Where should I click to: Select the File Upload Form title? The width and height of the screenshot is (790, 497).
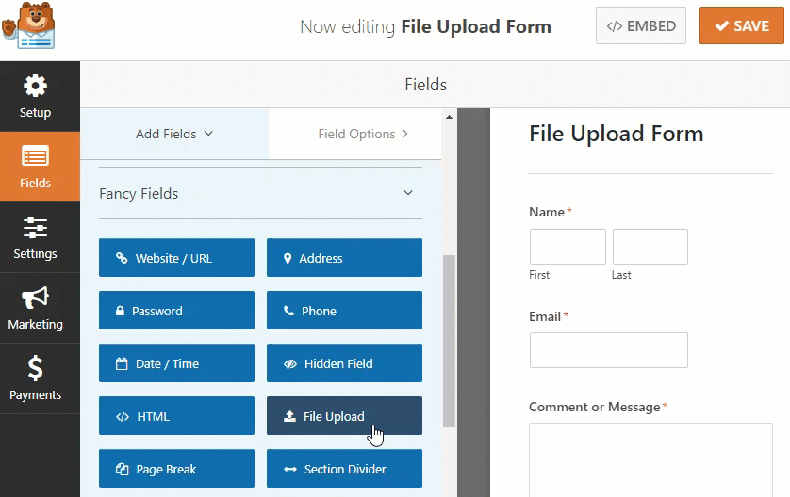pyautogui.click(x=617, y=134)
